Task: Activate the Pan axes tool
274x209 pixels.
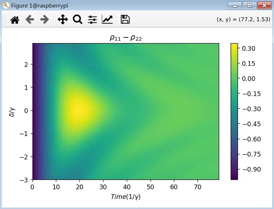Action: coord(63,19)
